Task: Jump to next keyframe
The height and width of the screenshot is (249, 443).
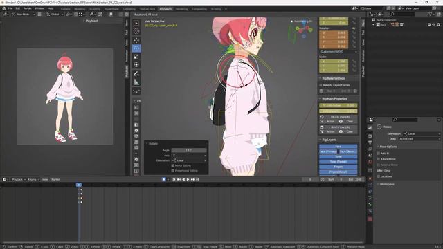Action: point(192,180)
